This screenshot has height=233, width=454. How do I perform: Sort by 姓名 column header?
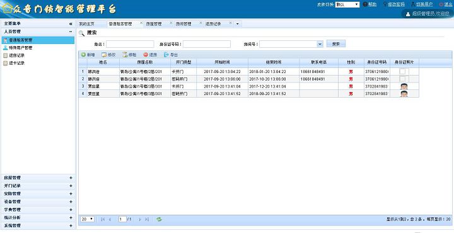tap(103, 62)
